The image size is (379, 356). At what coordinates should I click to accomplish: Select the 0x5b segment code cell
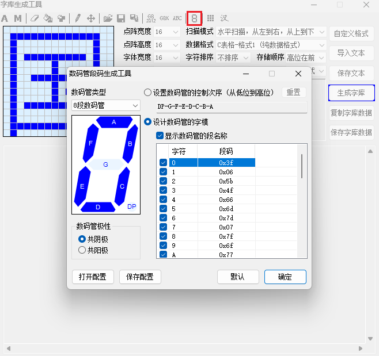[x=226, y=181]
